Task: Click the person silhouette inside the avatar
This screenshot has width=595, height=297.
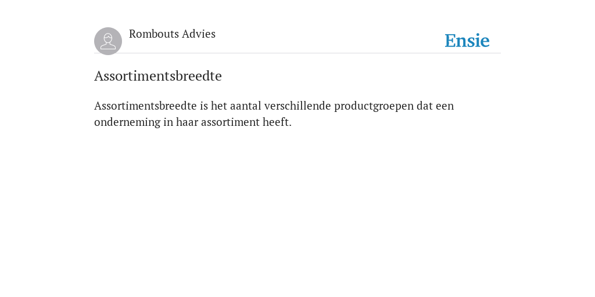Action: click(108, 41)
